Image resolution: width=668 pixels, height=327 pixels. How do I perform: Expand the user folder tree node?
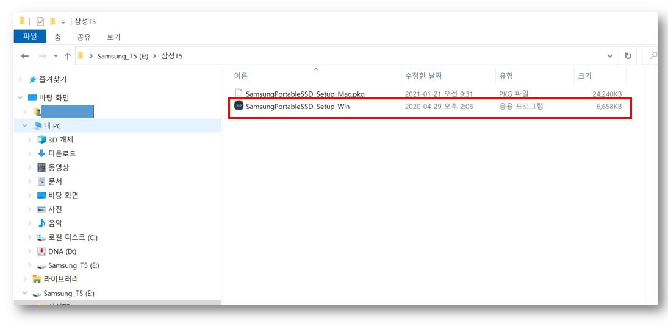[x=26, y=112]
